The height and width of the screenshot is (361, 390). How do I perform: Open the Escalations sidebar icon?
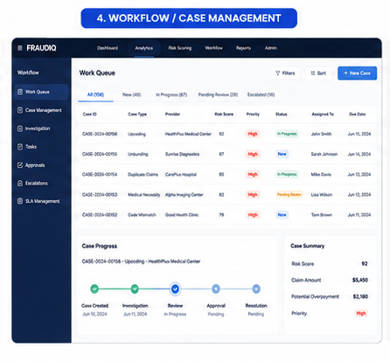pyautogui.click(x=20, y=184)
